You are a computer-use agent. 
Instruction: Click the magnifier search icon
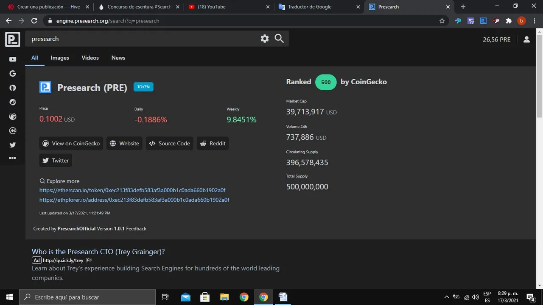tap(279, 39)
